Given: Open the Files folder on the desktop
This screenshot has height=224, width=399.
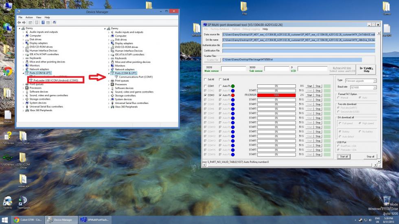Looking at the screenshot, I should click(x=244, y=8).
